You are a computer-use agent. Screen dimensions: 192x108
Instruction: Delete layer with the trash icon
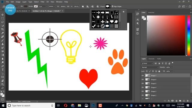tap(188, 101)
